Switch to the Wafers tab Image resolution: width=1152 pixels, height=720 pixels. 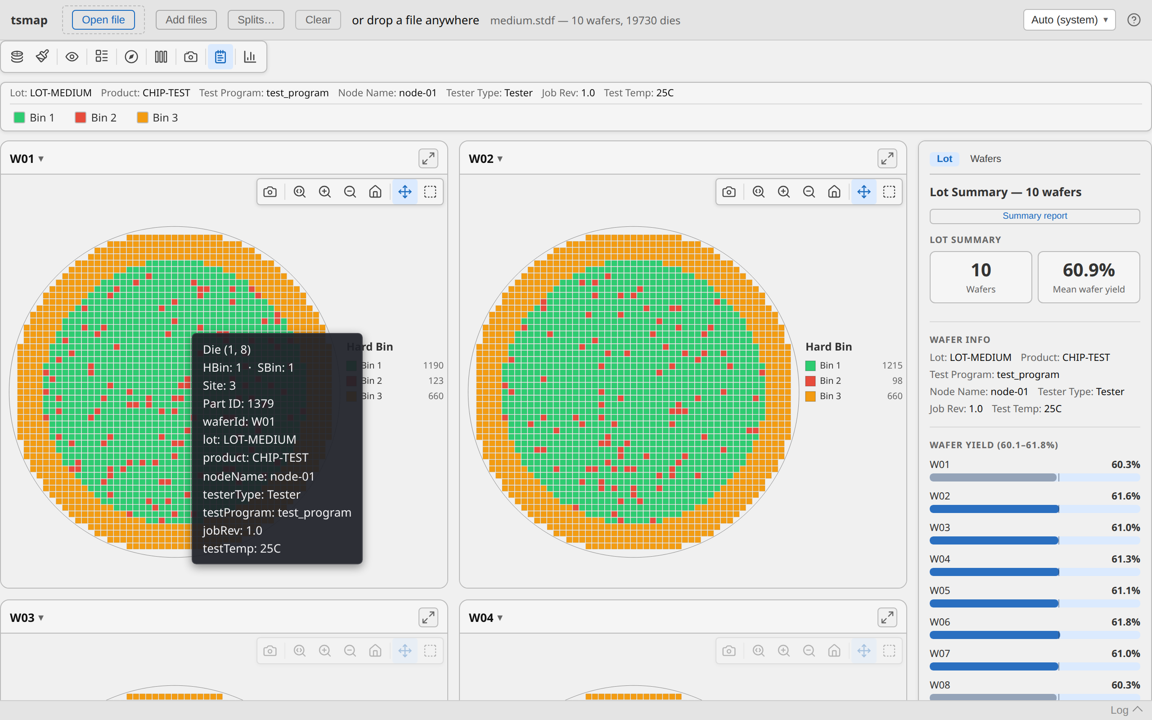point(985,158)
